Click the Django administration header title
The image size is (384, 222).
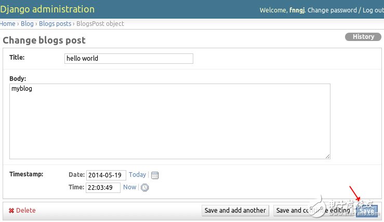coord(47,9)
